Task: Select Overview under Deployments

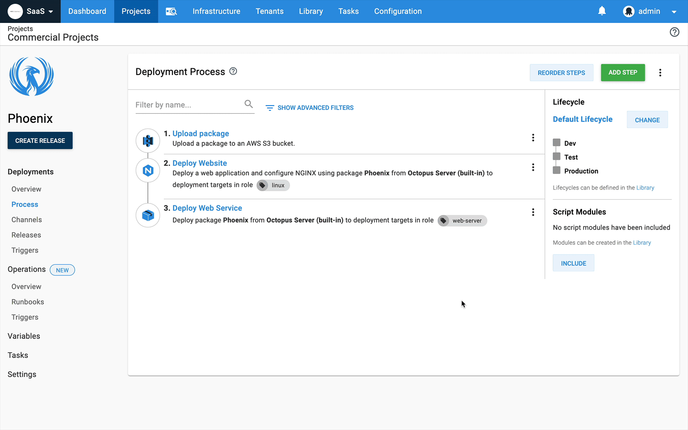Action: (x=26, y=189)
